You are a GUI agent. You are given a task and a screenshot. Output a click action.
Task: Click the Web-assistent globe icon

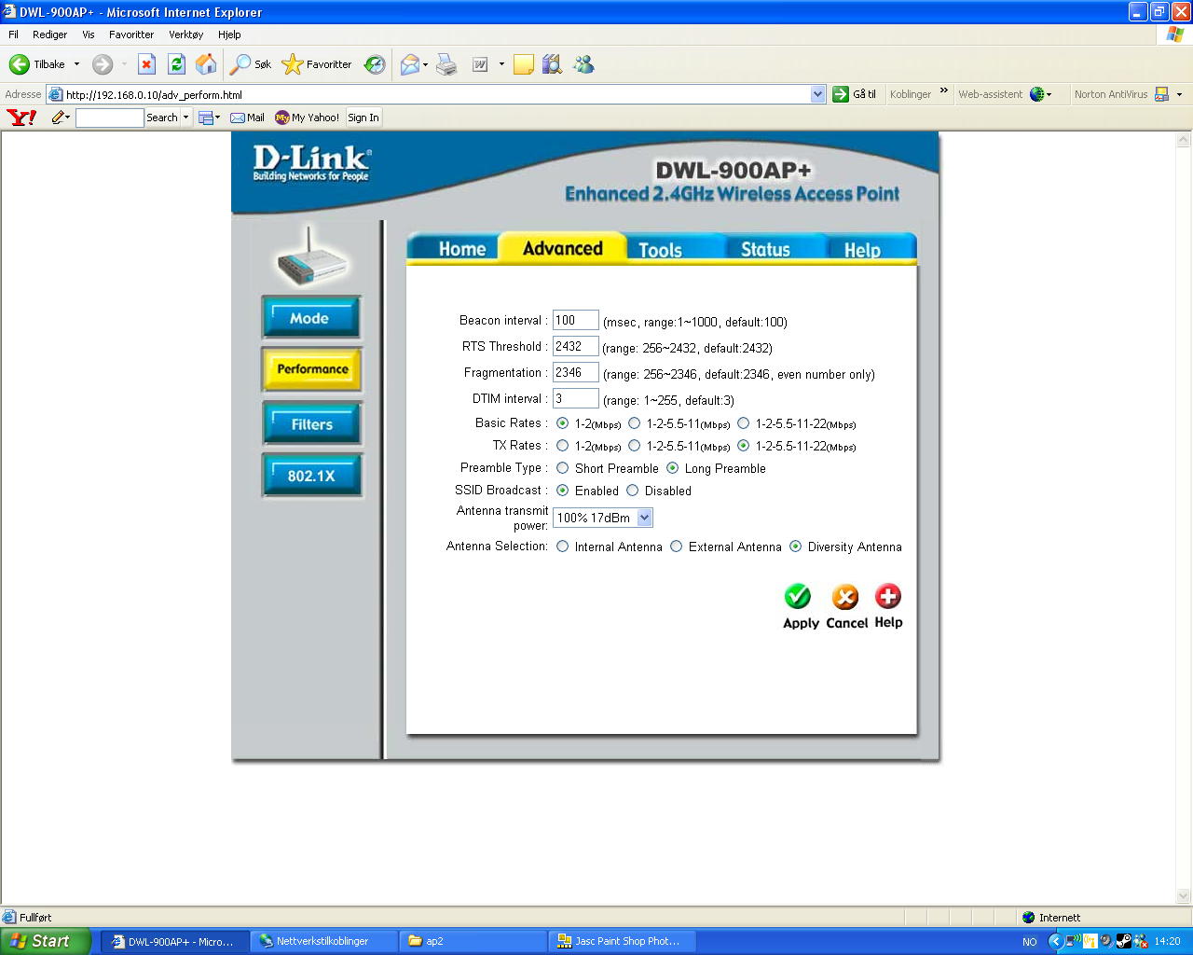pyautogui.click(x=1036, y=94)
